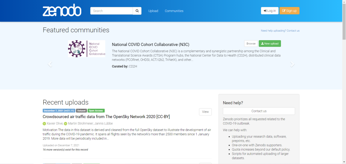346x164 pixels.
Task: Click the Log in button
Action: tap(270, 11)
